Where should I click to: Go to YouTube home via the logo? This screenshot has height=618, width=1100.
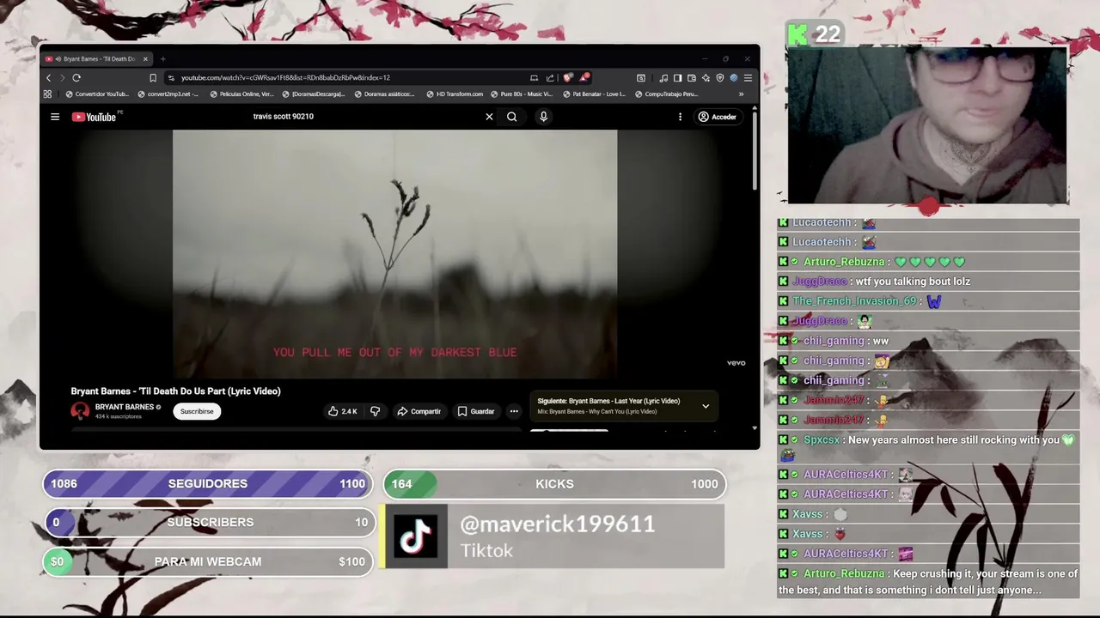[94, 117]
